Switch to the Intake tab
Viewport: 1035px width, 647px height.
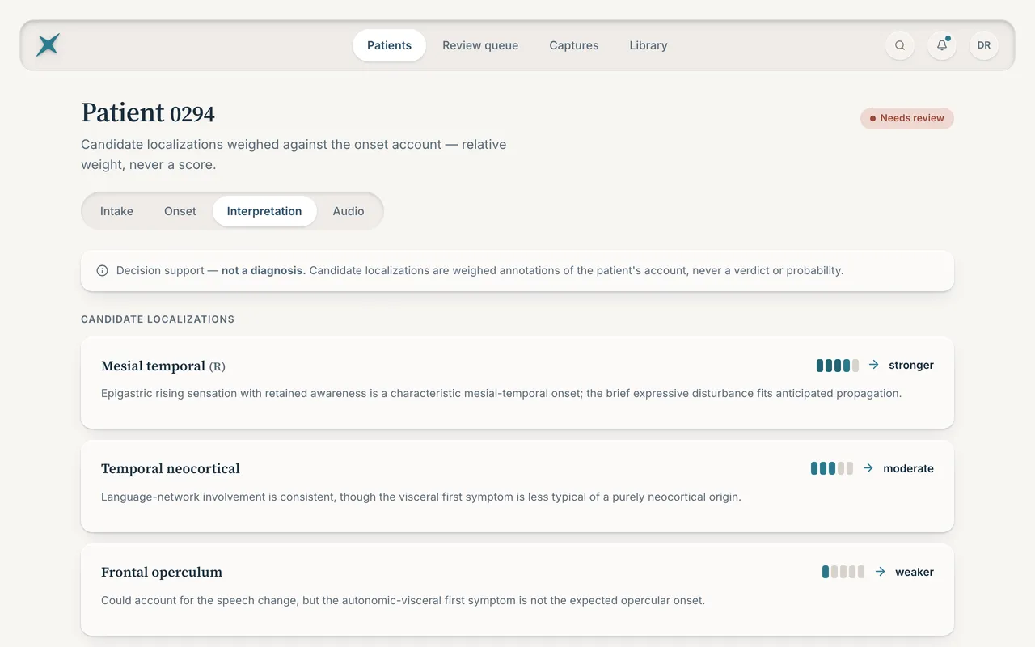click(116, 211)
